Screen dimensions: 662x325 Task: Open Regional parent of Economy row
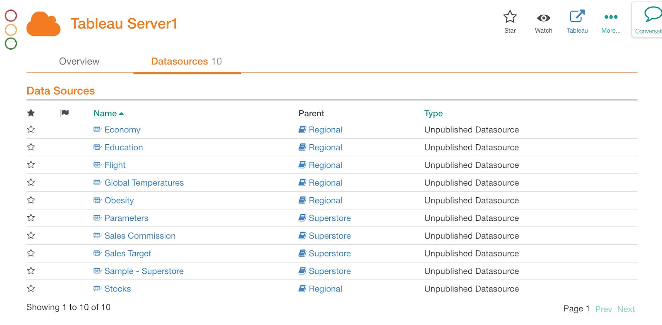pyautogui.click(x=325, y=130)
